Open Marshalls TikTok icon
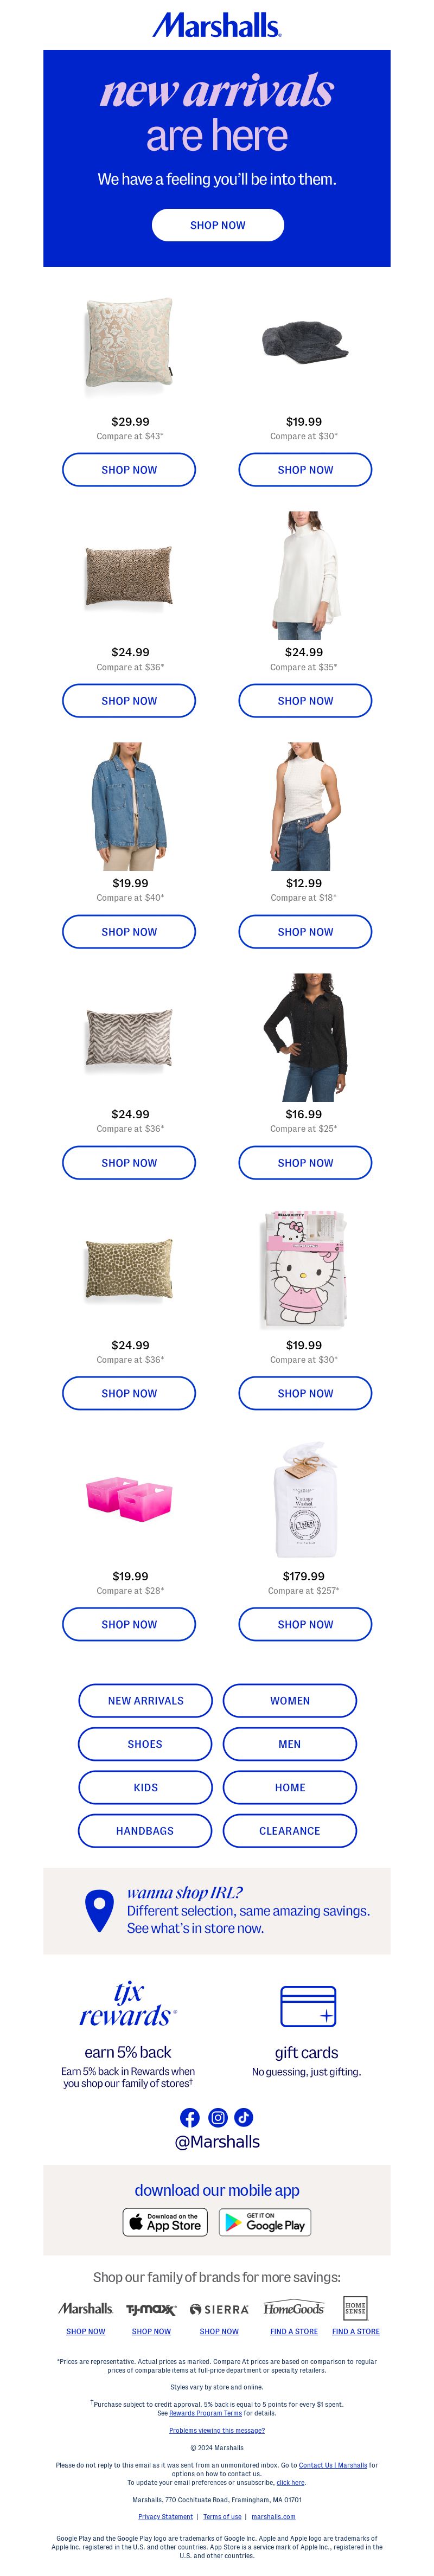The width and height of the screenshot is (434, 2576). (244, 2117)
